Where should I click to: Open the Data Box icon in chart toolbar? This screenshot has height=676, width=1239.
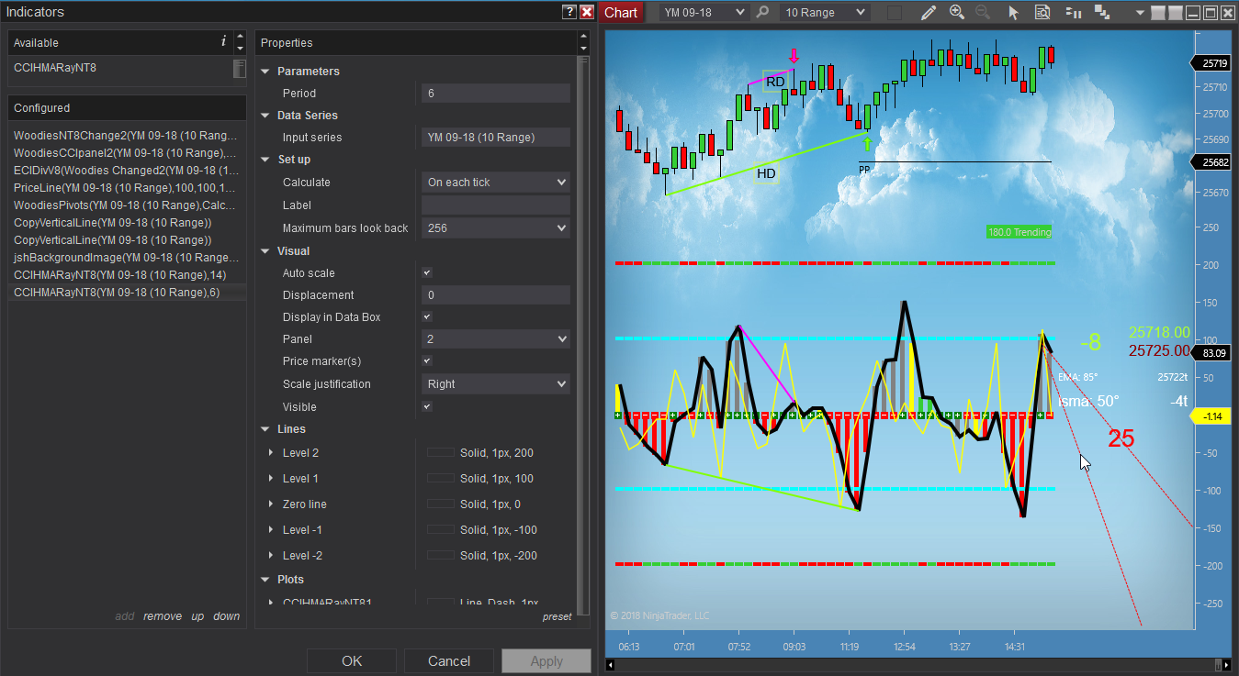coord(1042,12)
